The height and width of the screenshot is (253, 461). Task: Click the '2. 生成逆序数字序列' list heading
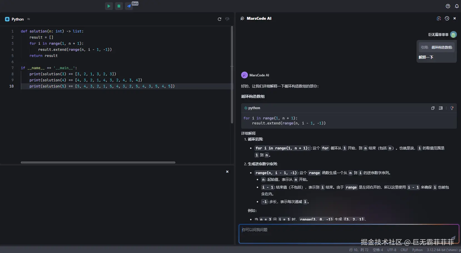pyautogui.click(x=261, y=164)
